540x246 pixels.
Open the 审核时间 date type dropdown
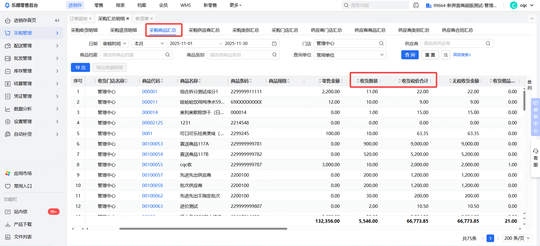(x=115, y=44)
